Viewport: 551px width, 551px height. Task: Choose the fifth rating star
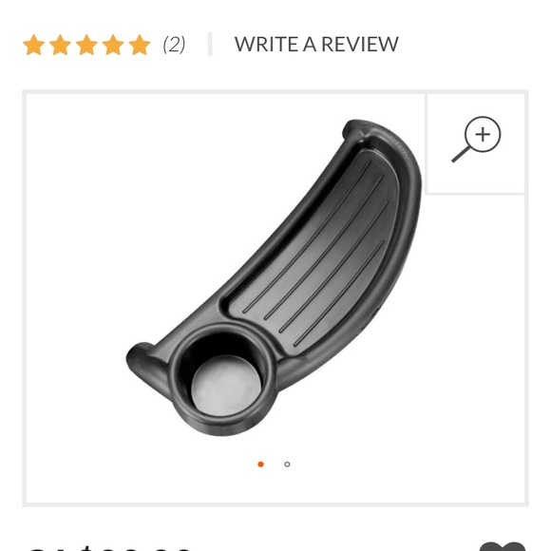coord(140,45)
